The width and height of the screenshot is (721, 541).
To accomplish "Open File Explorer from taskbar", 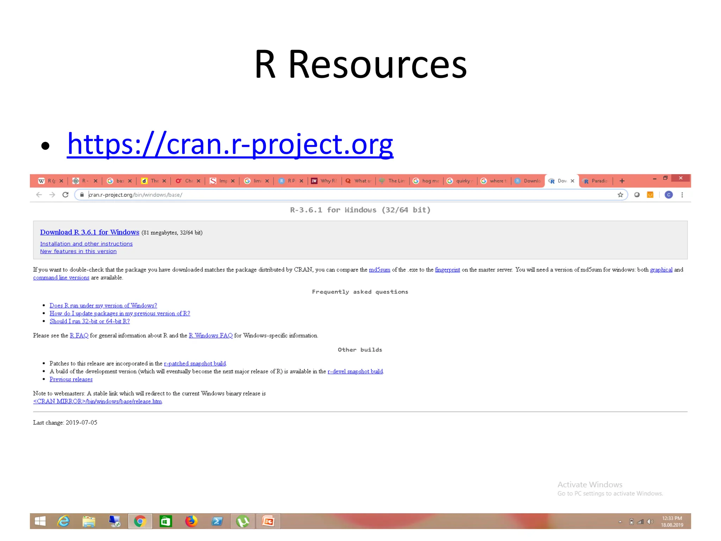I will (x=89, y=521).
